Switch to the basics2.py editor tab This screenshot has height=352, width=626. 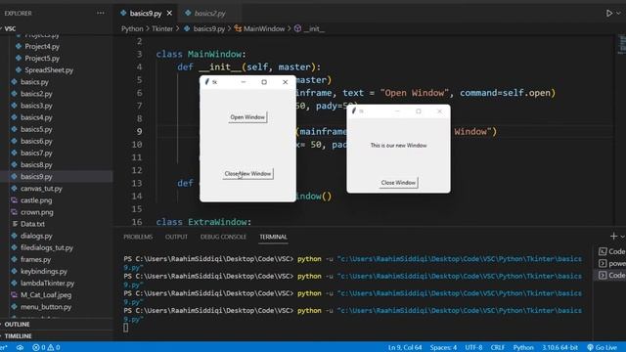point(210,13)
